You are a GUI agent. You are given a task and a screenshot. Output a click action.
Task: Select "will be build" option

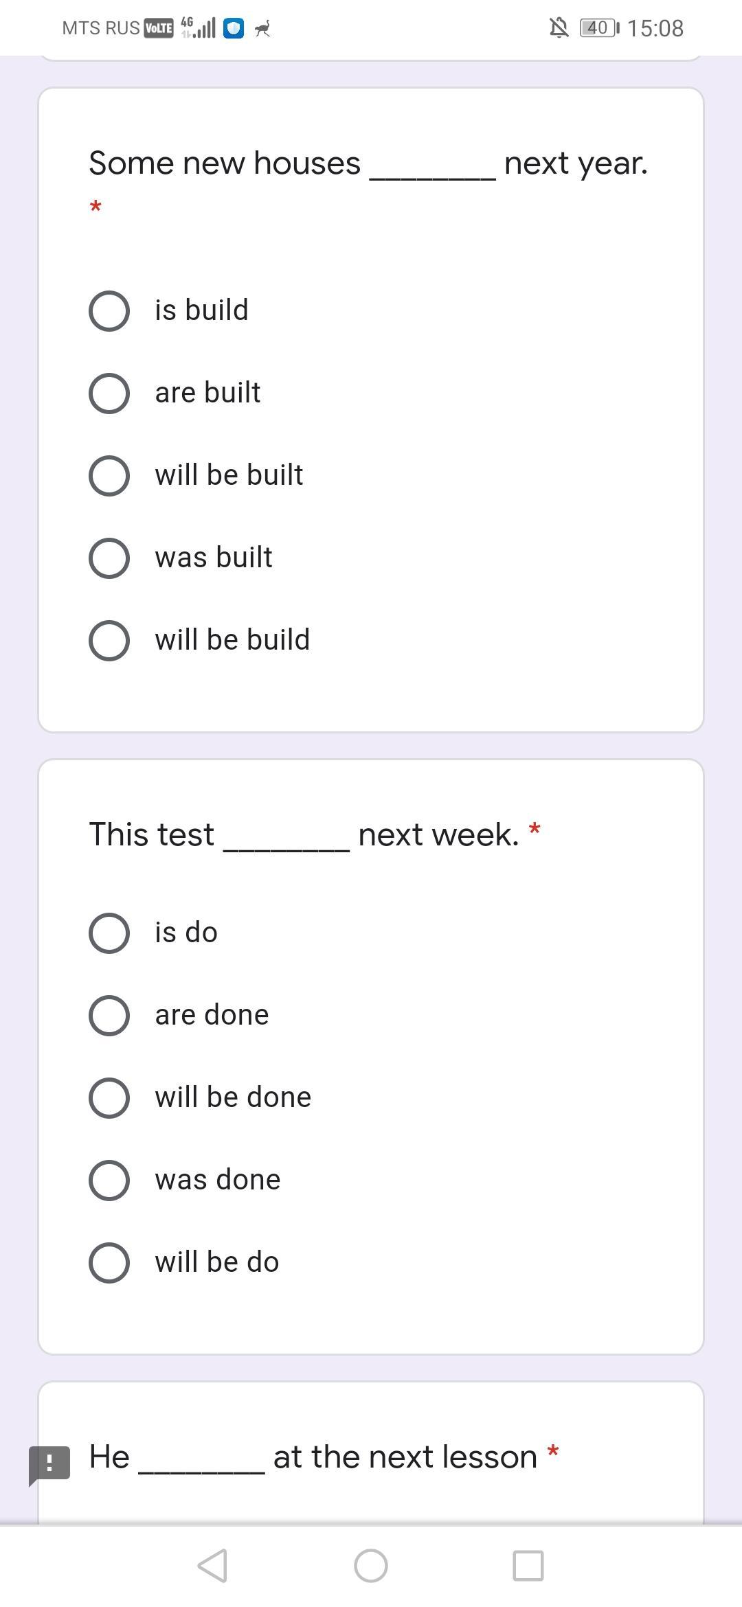[109, 640]
